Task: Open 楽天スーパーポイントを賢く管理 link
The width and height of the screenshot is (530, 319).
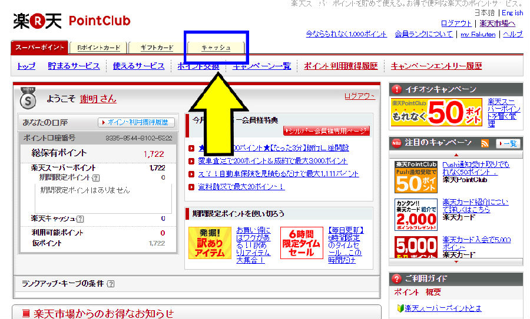Action: coord(504,113)
